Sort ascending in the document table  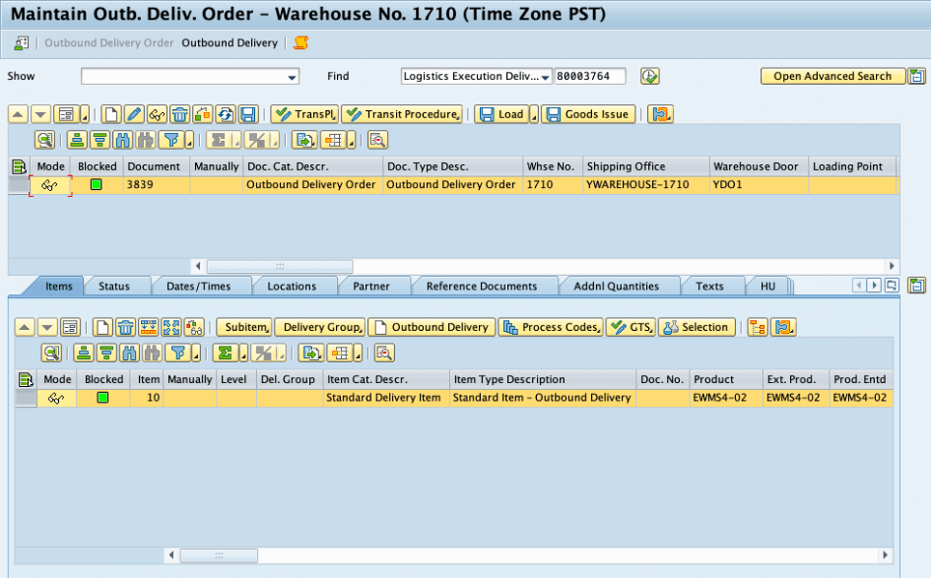(x=77, y=140)
